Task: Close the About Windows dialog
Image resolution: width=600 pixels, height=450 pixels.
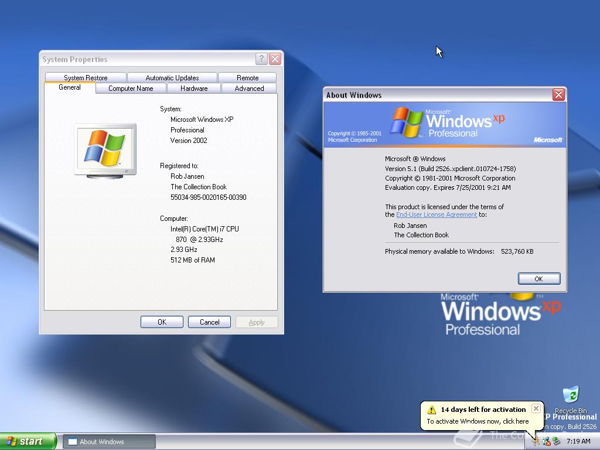Action: click(558, 94)
